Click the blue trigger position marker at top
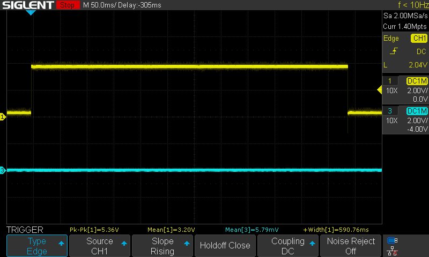The height and width of the screenshot is (257, 429). (x=31, y=12)
